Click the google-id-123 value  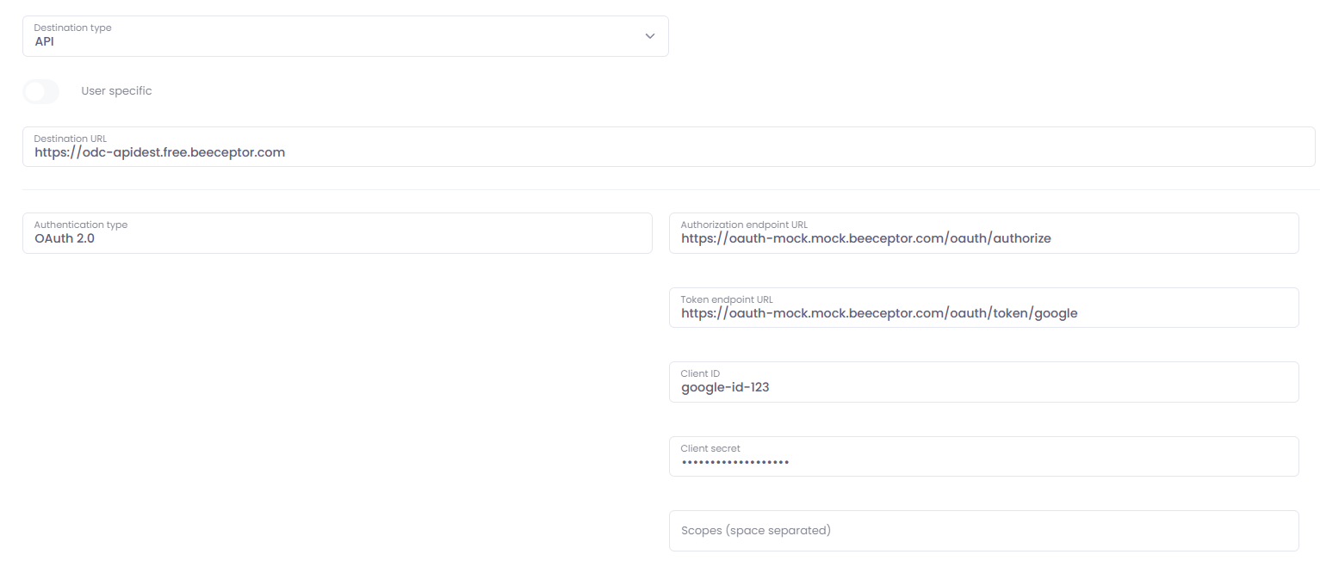pos(725,387)
